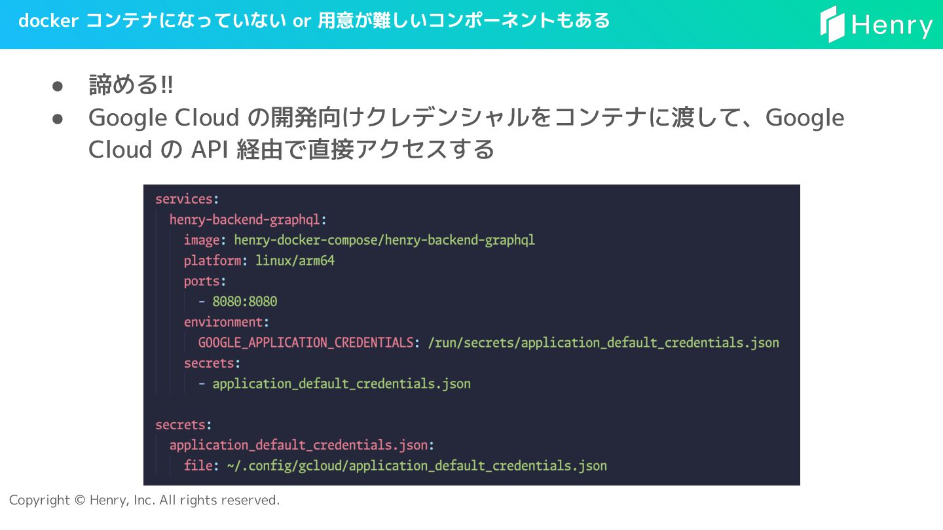
Task: Click the top-level 'secrets:' key
Action: tap(184, 425)
